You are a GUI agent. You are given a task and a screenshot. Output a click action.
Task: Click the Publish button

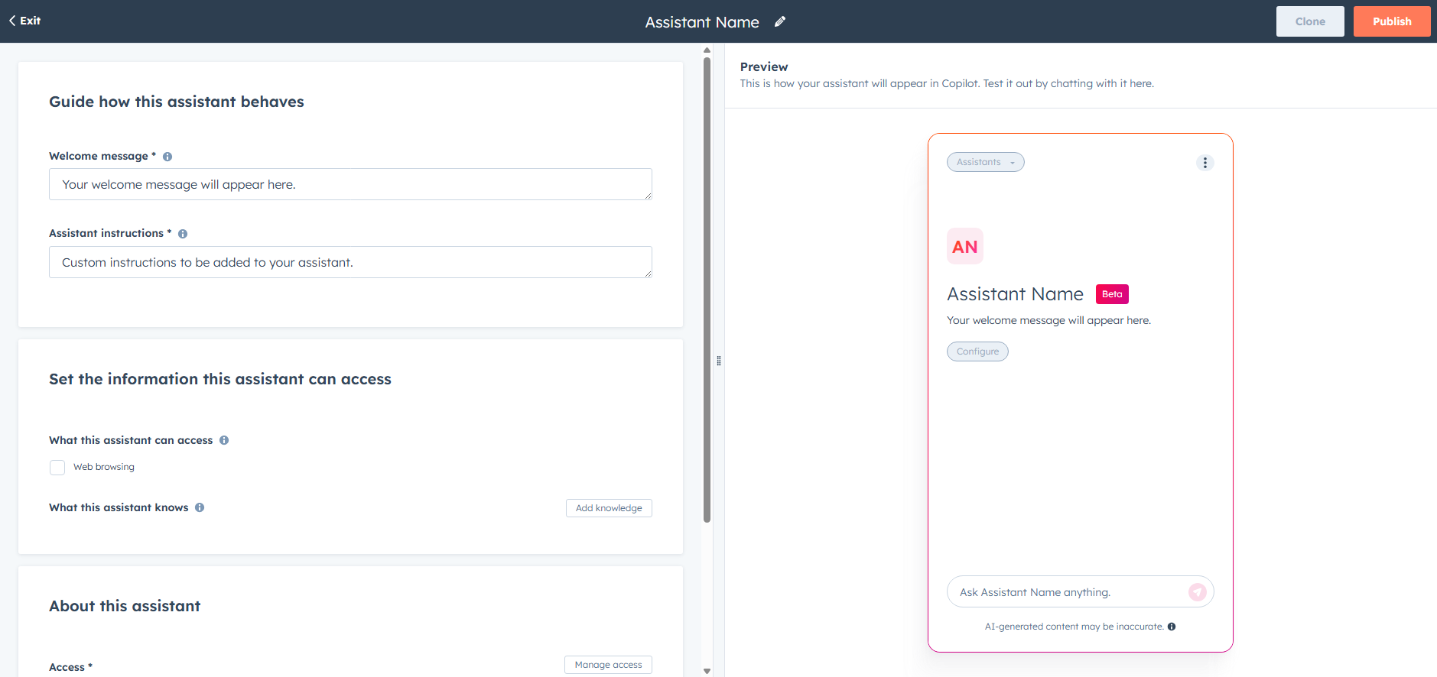(1392, 21)
